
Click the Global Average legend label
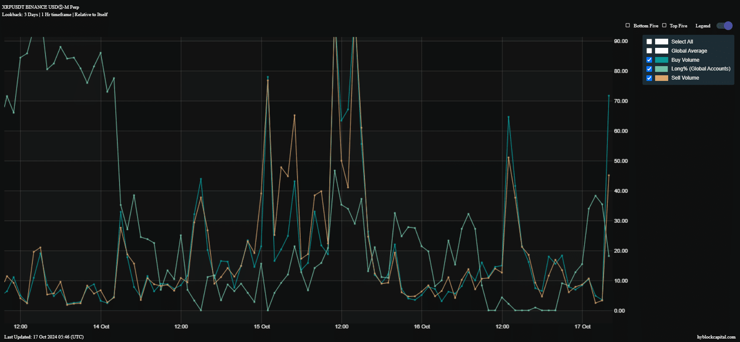click(689, 51)
